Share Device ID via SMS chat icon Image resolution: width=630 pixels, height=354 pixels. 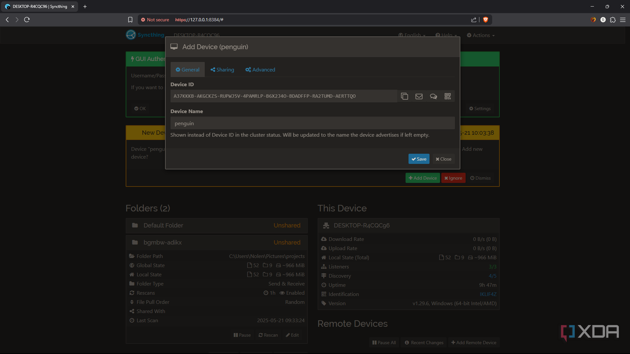click(x=433, y=96)
